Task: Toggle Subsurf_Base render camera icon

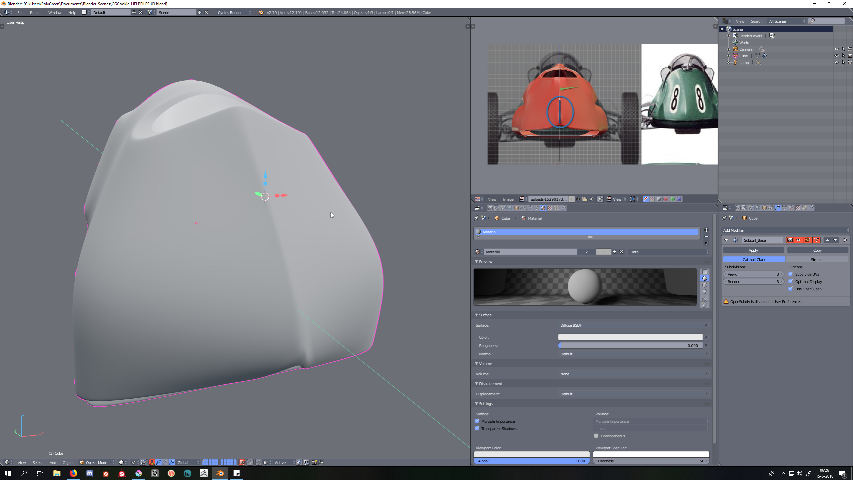Action: point(790,240)
